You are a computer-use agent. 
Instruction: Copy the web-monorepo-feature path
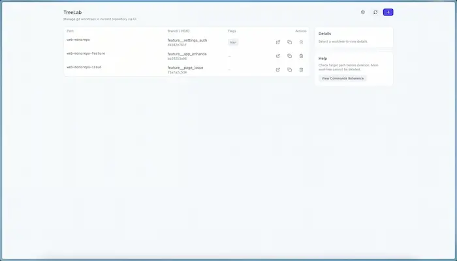pyautogui.click(x=290, y=56)
